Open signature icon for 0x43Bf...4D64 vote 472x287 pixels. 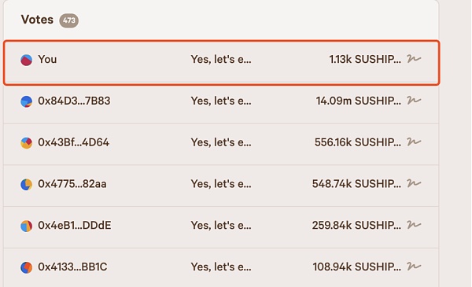(x=414, y=142)
